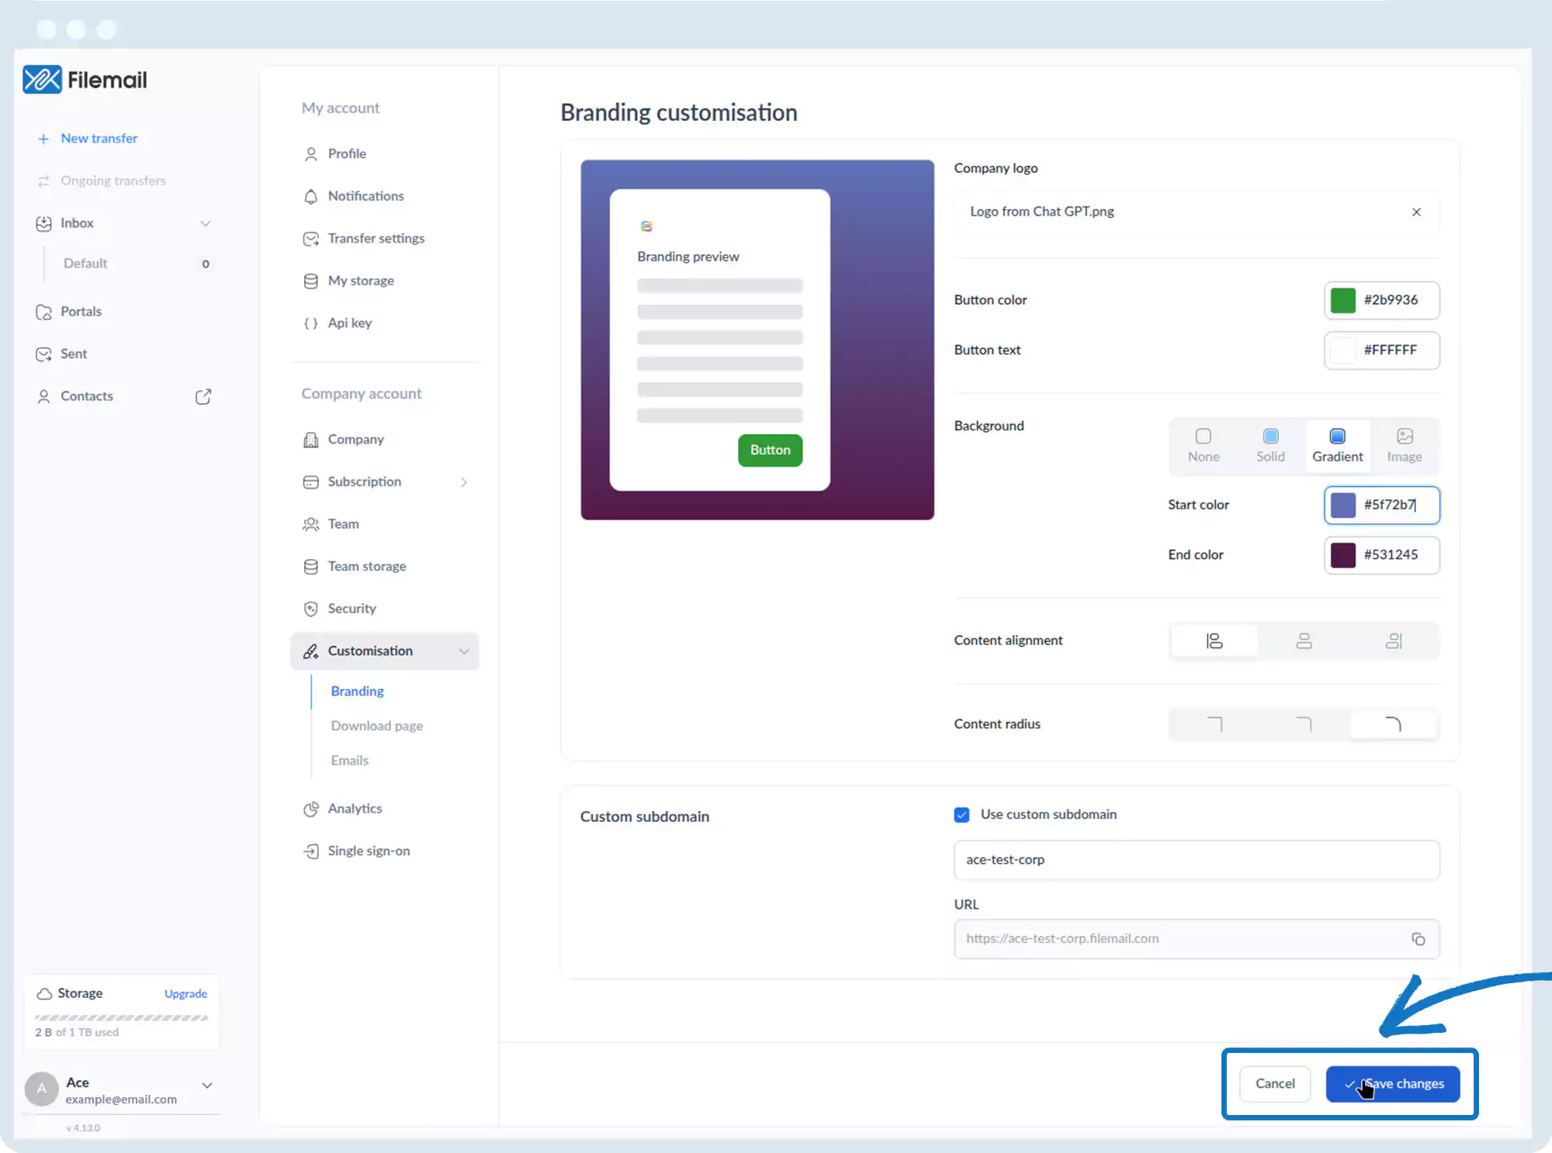This screenshot has width=1552, height=1153.
Task: Select left content alignment icon
Action: coord(1214,640)
